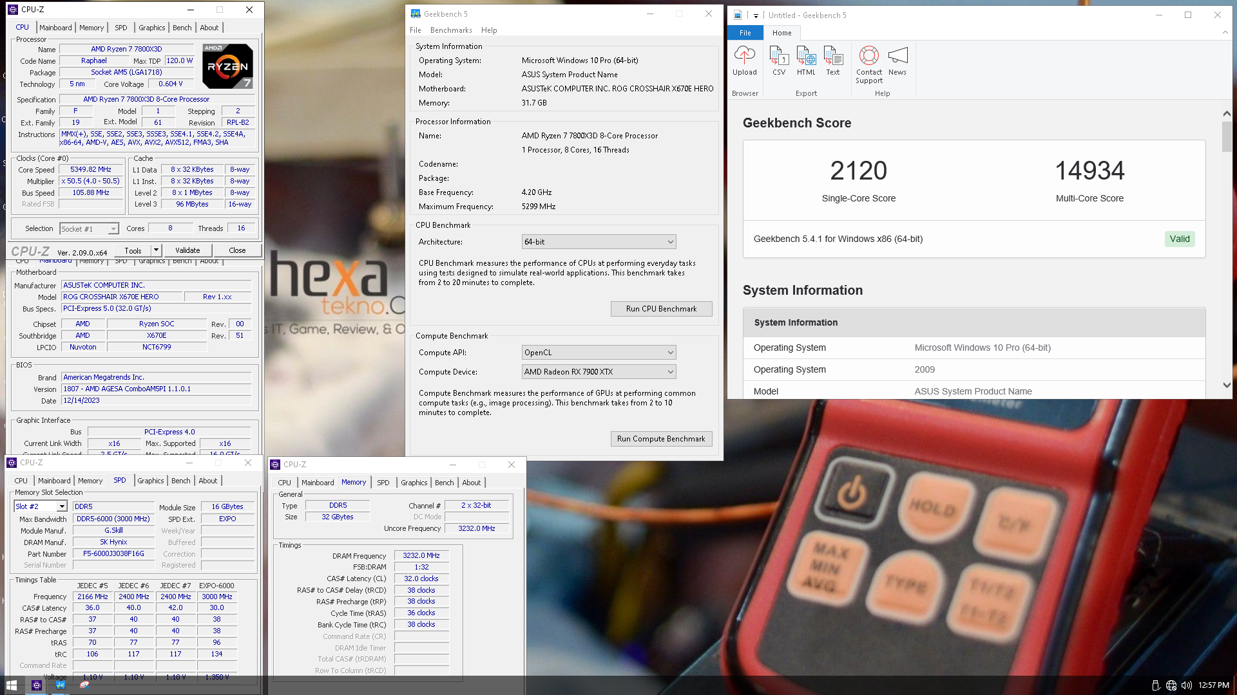Click Run Compute Benchmark

pyautogui.click(x=661, y=439)
